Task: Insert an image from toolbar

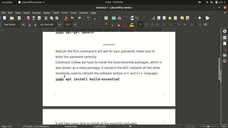Action: (x=114, y=18)
